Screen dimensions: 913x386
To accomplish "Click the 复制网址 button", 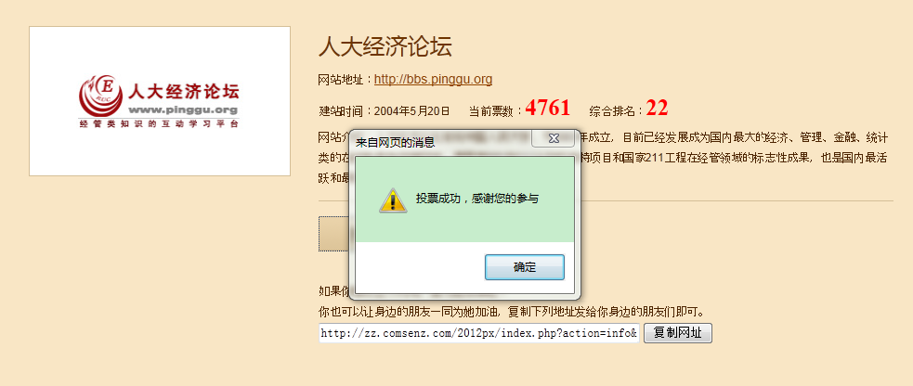I will tap(678, 334).
